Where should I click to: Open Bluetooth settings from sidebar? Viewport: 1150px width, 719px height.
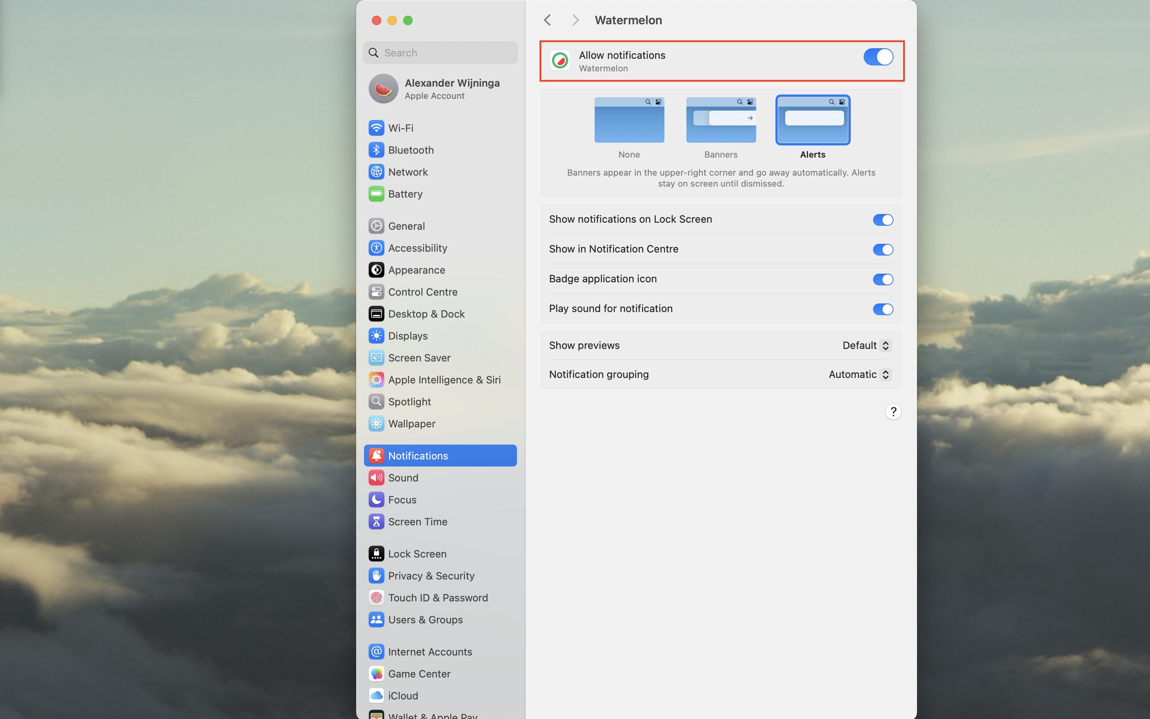coord(410,150)
